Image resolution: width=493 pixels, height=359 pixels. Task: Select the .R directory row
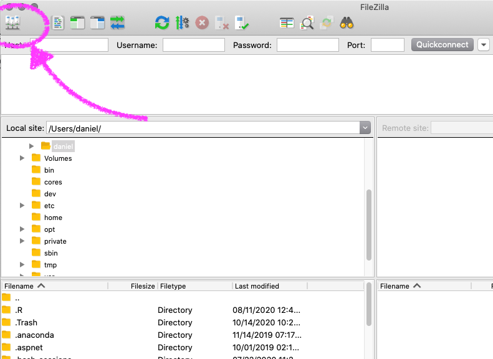(x=183, y=310)
